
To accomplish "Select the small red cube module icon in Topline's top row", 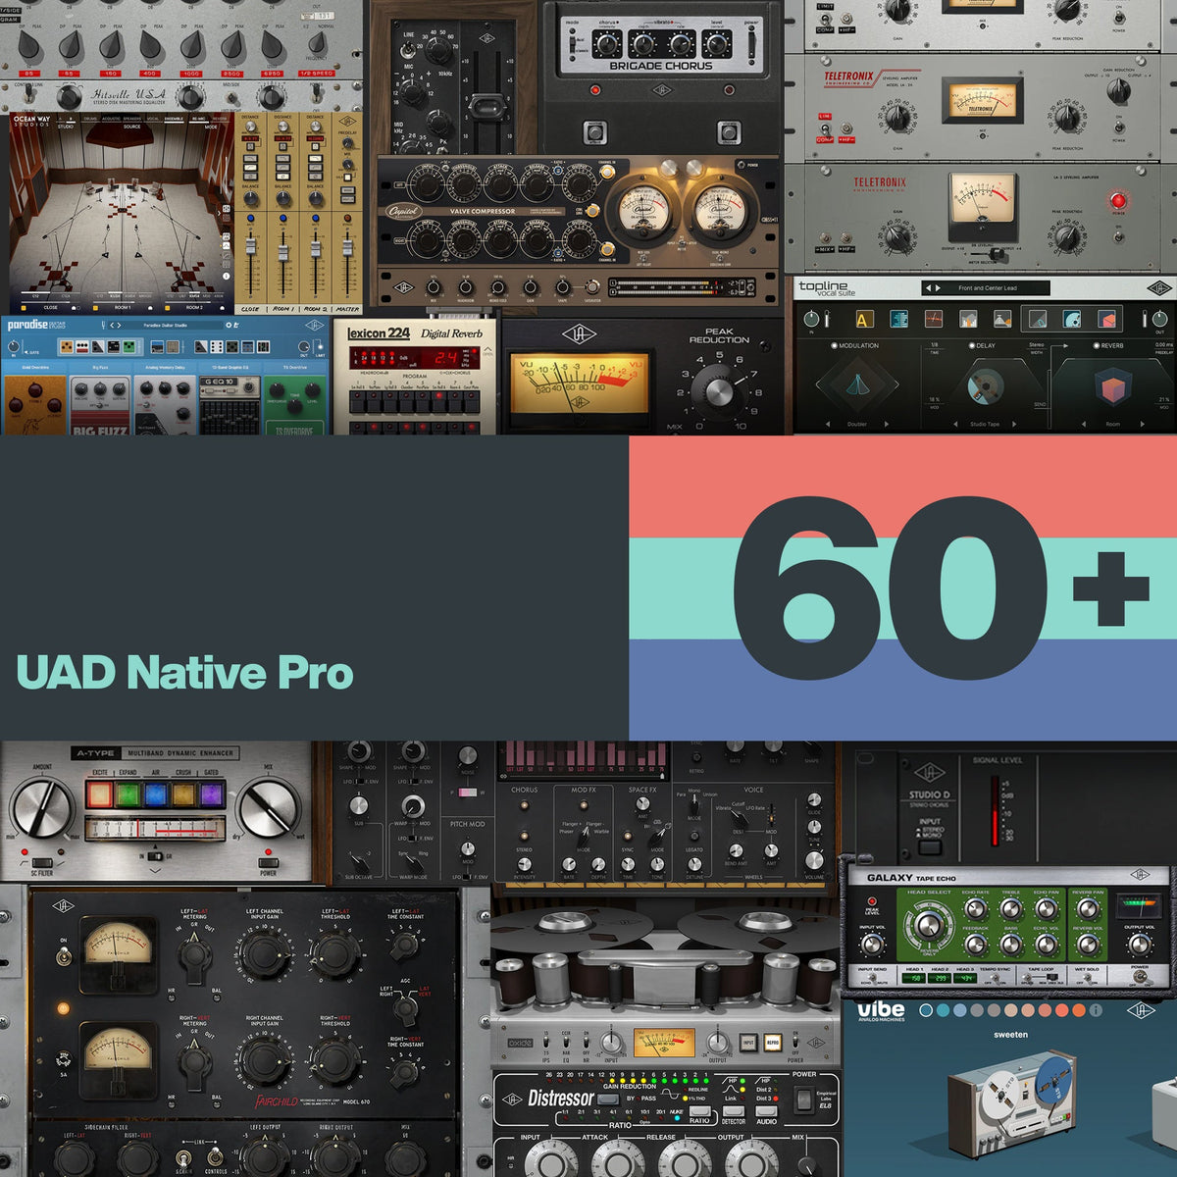I will pyautogui.click(x=1105, y=318).
